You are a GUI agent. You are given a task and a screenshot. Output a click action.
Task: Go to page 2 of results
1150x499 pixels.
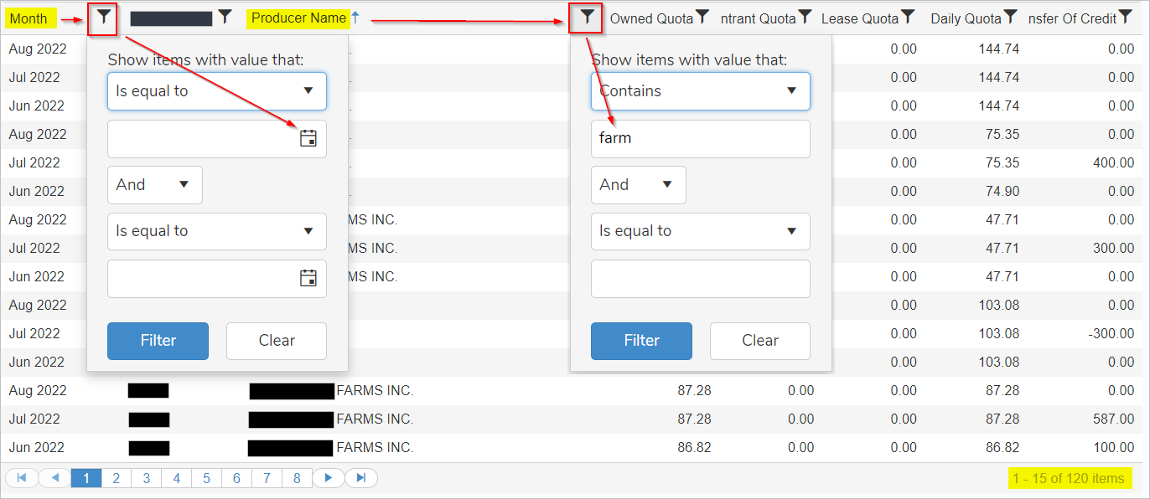click(x=117, y=476)
